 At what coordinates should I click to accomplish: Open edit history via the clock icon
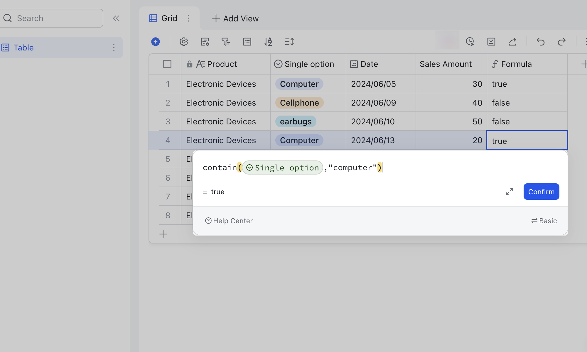[470, 42]
